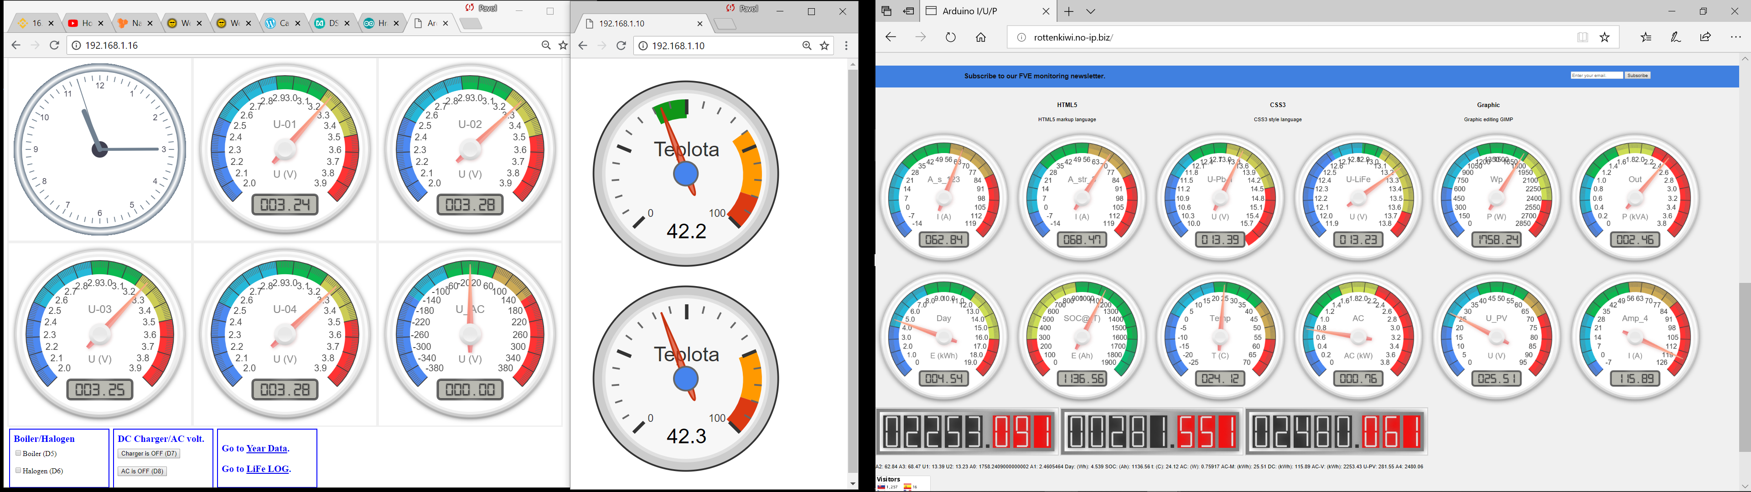Open the Year Data link
Screen dimensions: 1751x492
click(266, 449)
